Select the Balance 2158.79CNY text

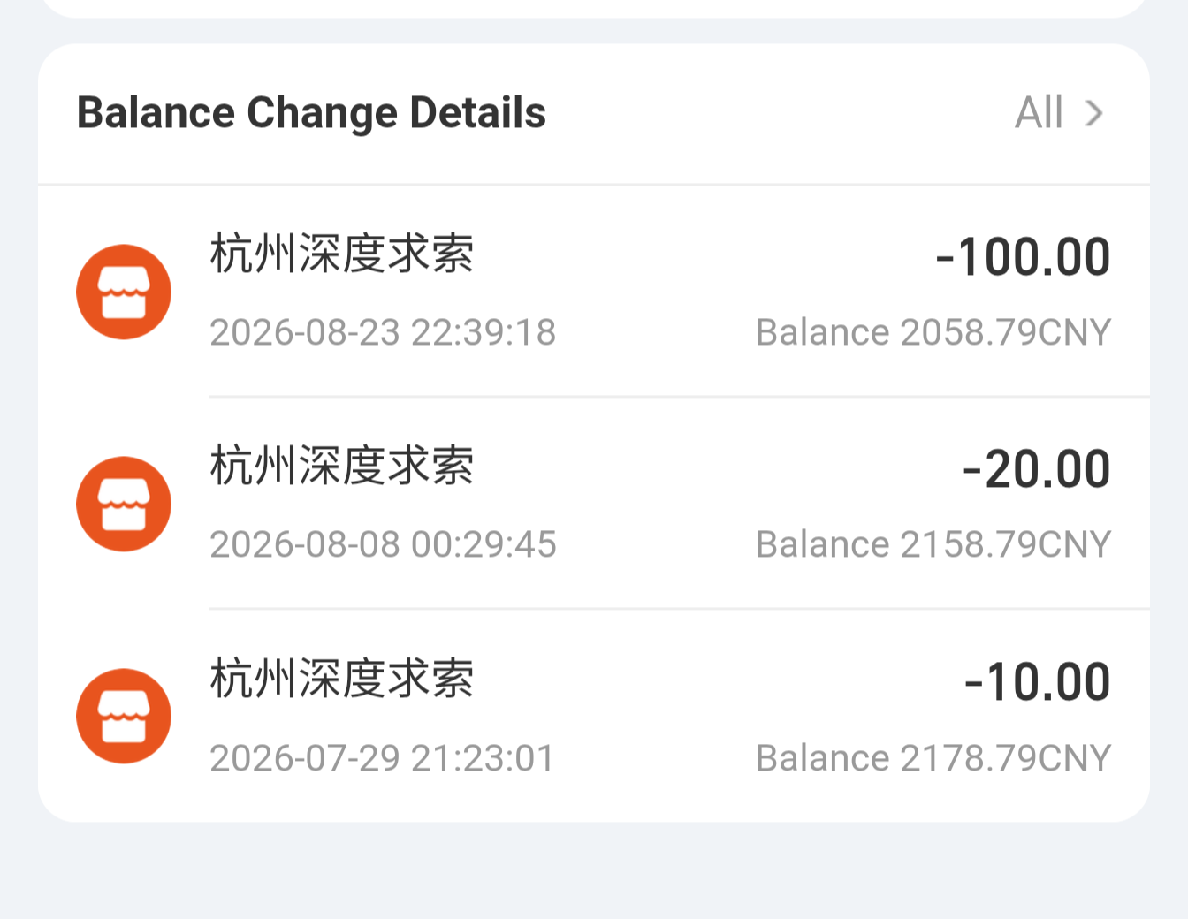click(x=933, y=544)
